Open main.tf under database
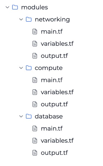 tap(52, 129)
